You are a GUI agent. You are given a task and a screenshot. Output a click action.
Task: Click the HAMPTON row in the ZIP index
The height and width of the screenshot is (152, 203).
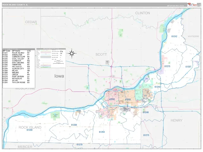coord(16,65)
